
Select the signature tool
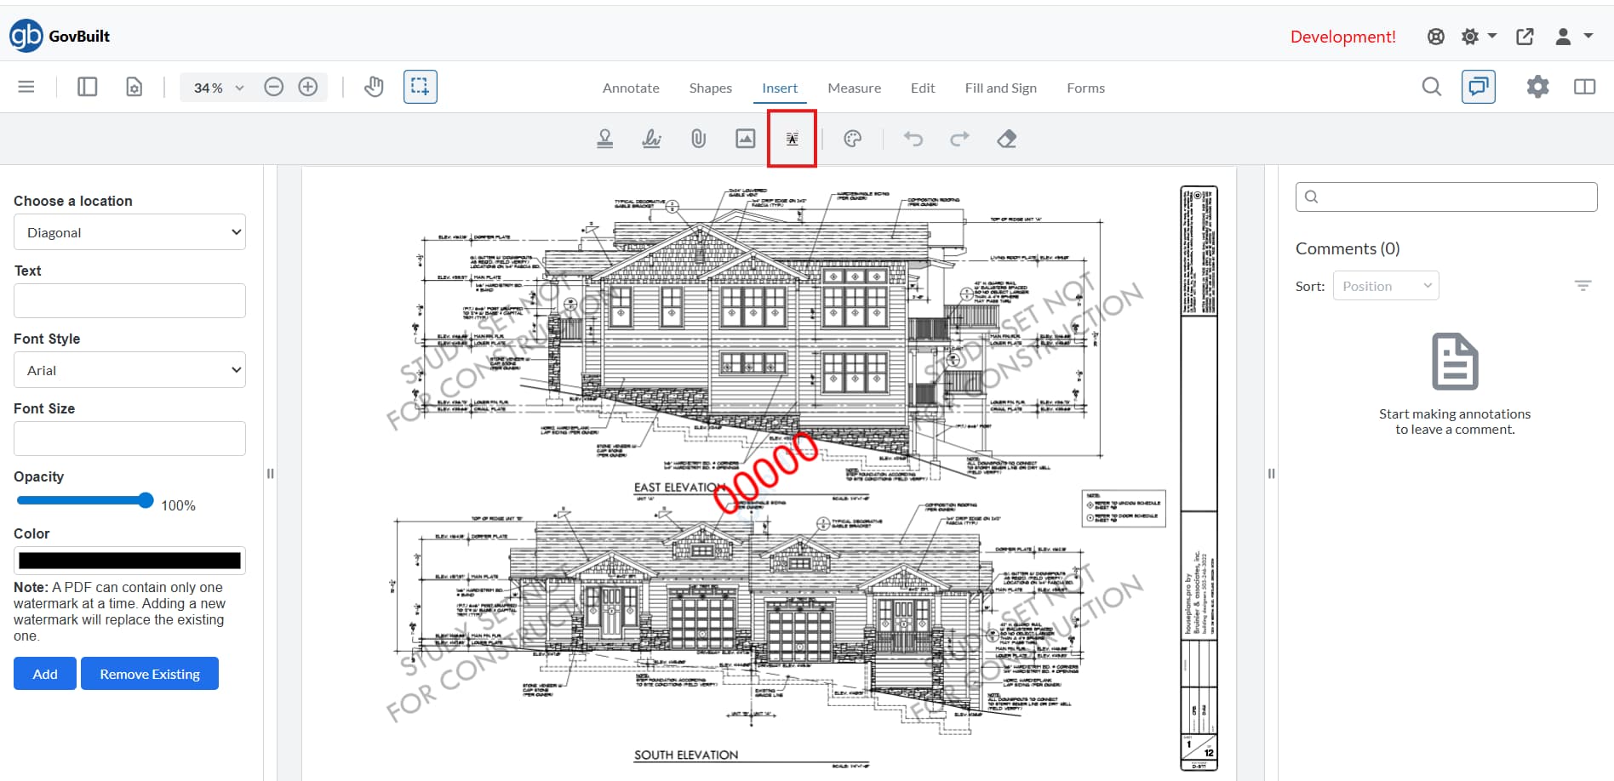[x=651, y=139]
